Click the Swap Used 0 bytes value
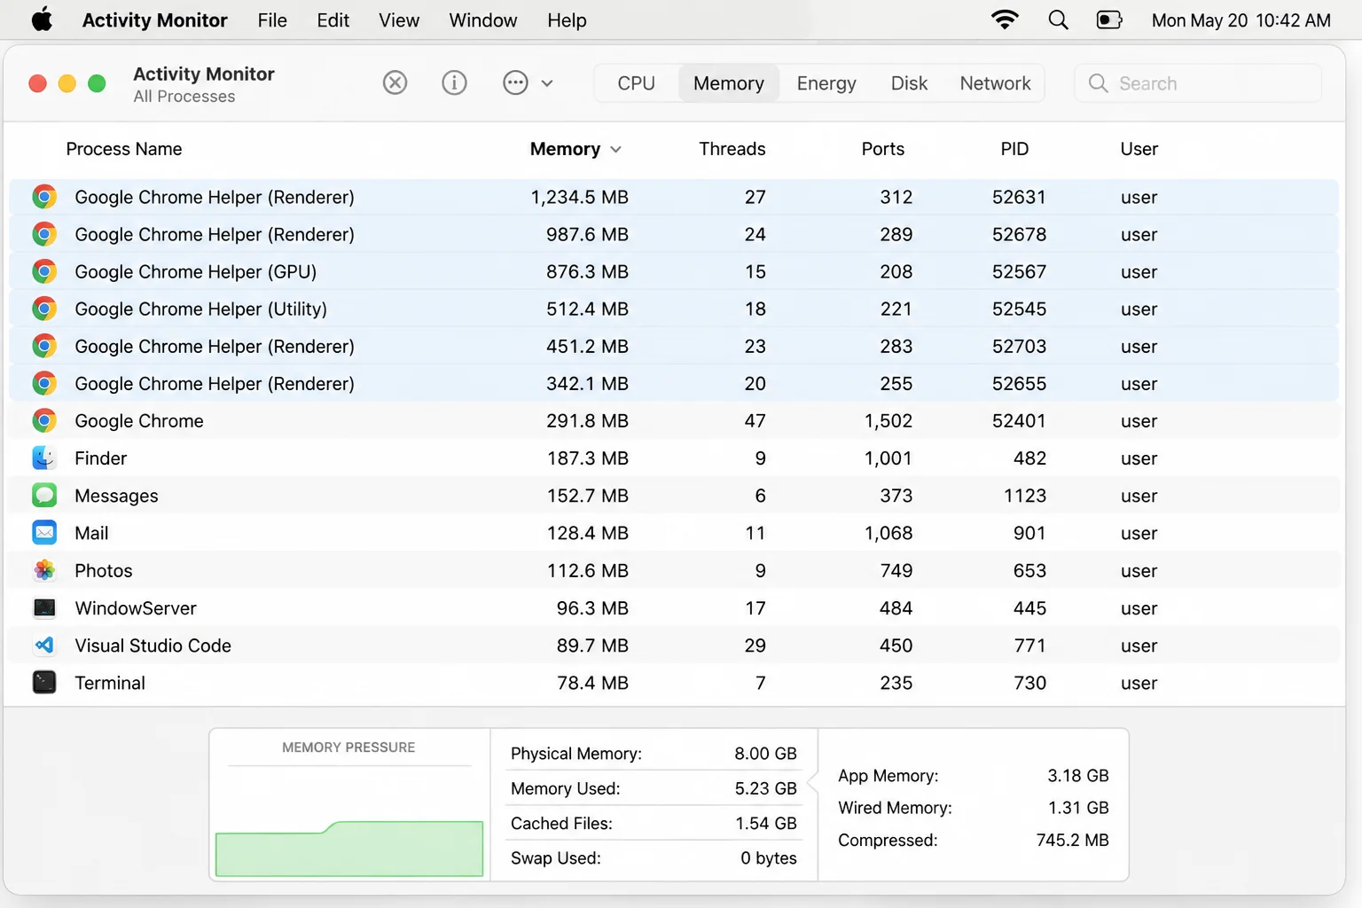This screenshot has height=908, width=1362. [x=769, y=858]
